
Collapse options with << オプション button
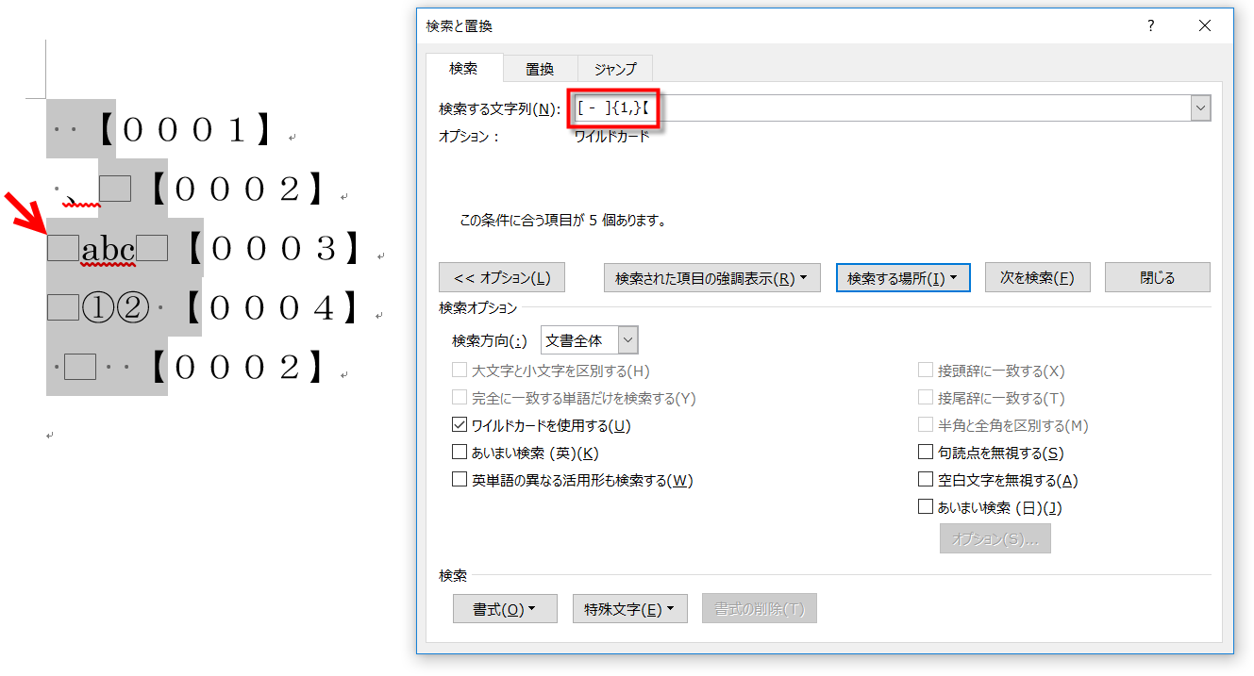[x=501, y=278]
